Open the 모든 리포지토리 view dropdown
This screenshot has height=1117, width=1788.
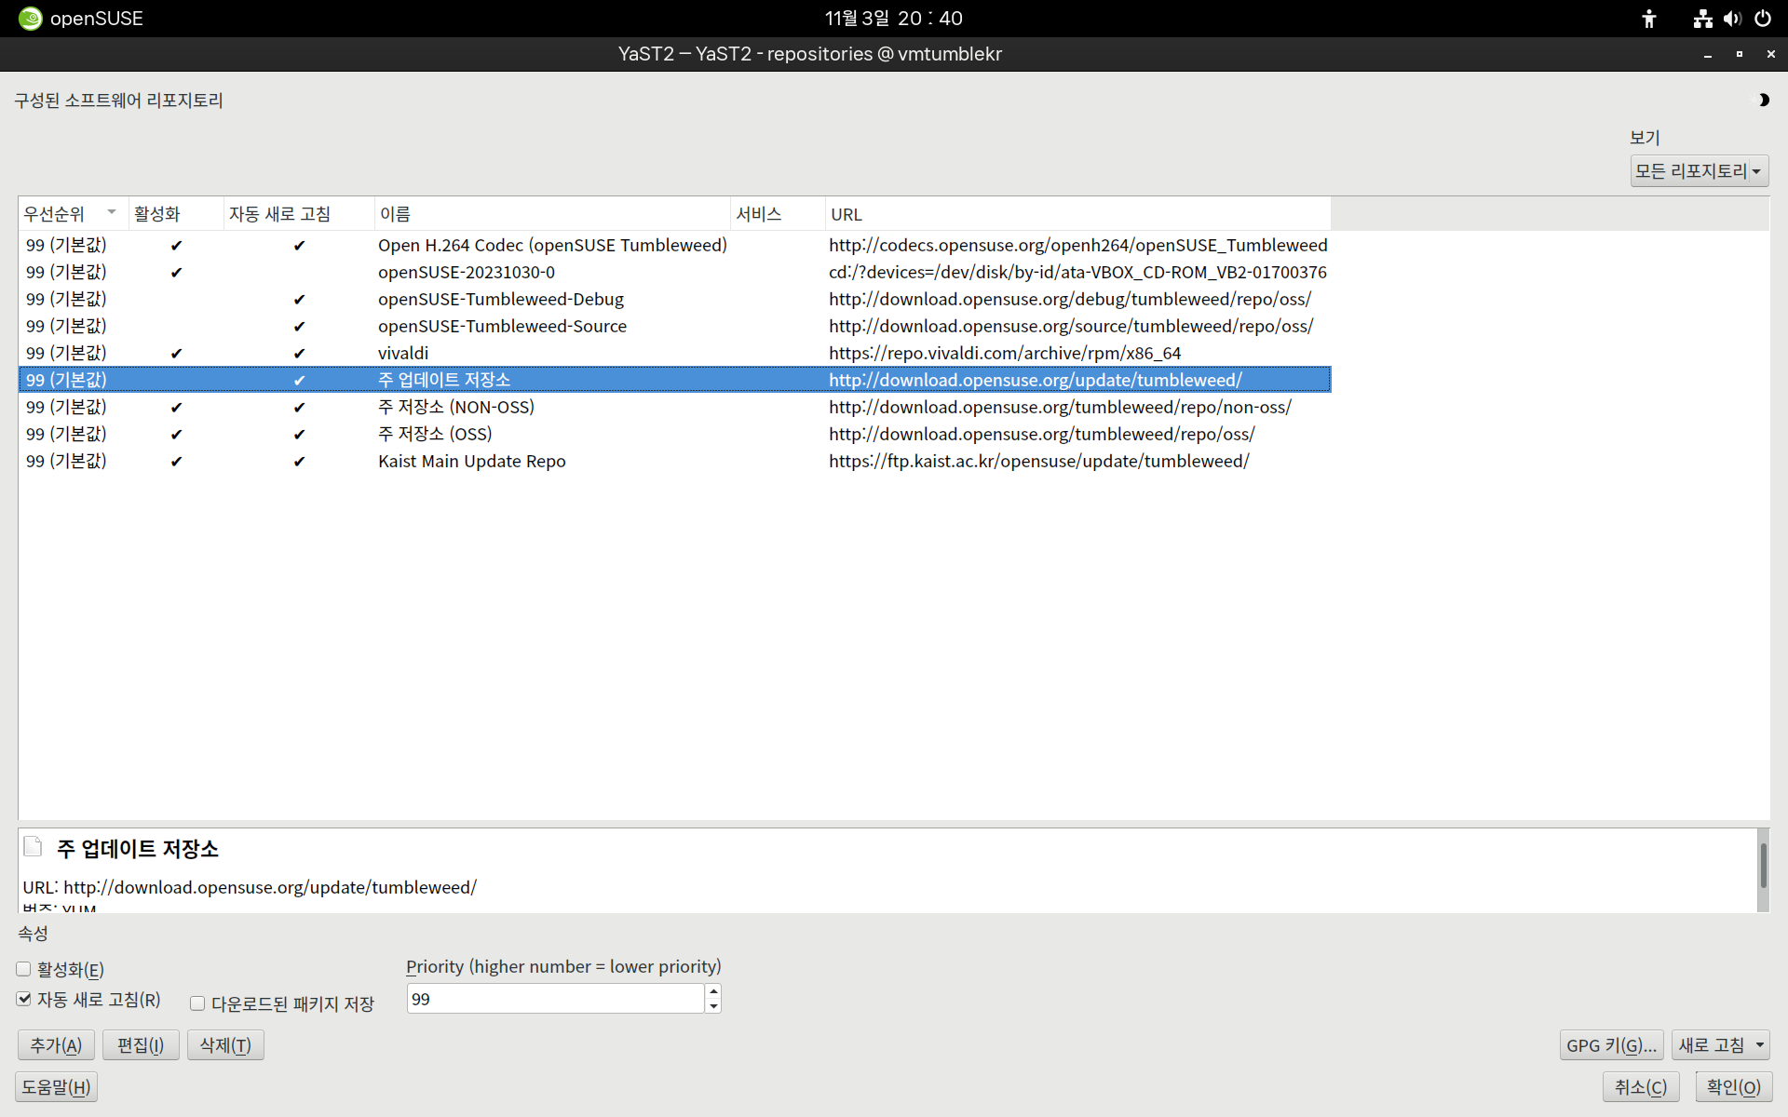click(1699, 171)
